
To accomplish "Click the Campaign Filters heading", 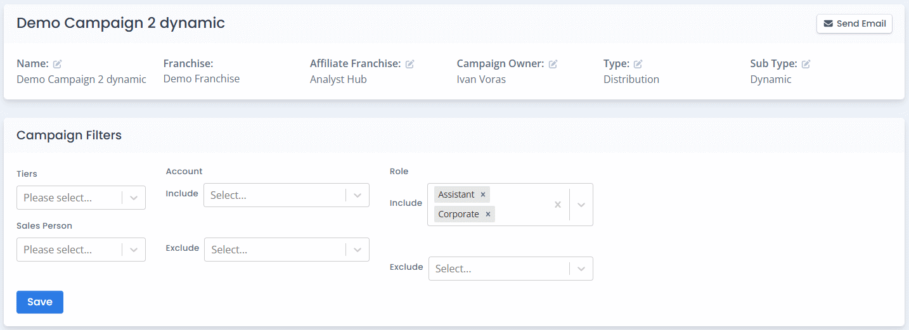I will click(69, 135).
